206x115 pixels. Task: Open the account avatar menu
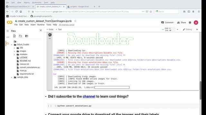(x=196, y=23)
